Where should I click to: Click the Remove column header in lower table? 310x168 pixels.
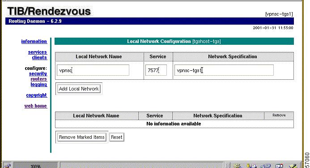pyautogui.click(x=279, y=115)
